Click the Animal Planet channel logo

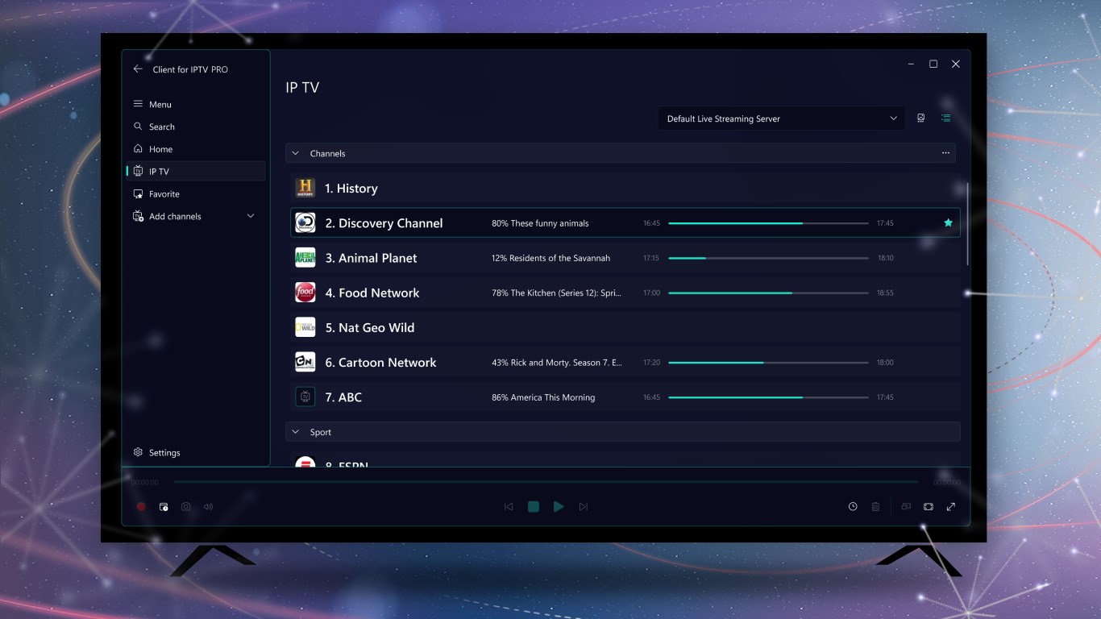(x=305, y=258)
